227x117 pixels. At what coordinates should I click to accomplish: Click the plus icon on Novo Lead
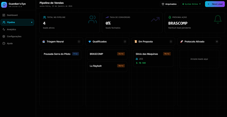[208, 4]
